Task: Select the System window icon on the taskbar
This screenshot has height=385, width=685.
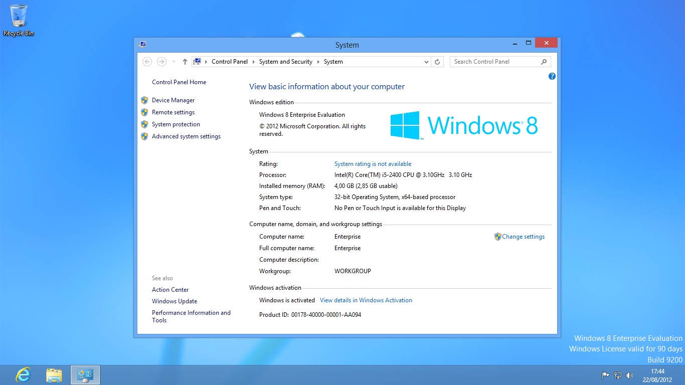Action: (85, 374)
